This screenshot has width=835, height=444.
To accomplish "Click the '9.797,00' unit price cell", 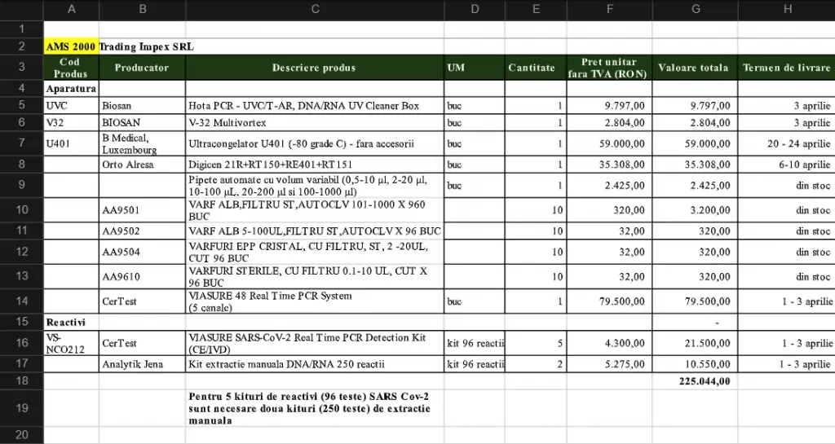I will coord(610,105).
